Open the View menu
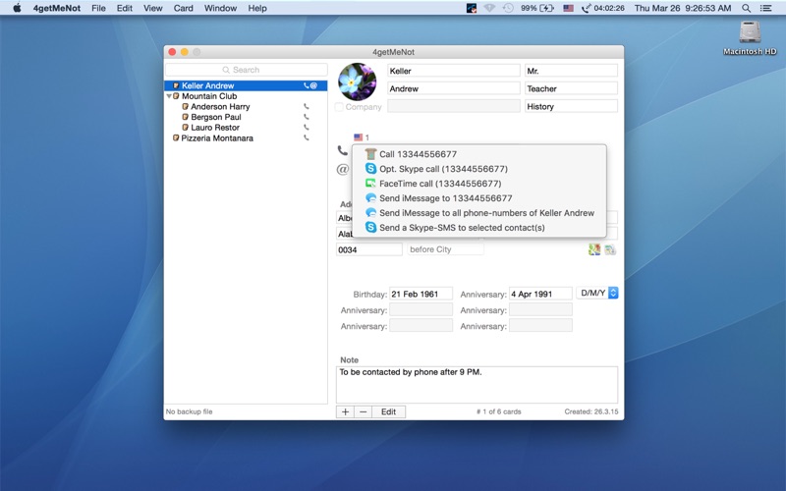 pos(153,8)
